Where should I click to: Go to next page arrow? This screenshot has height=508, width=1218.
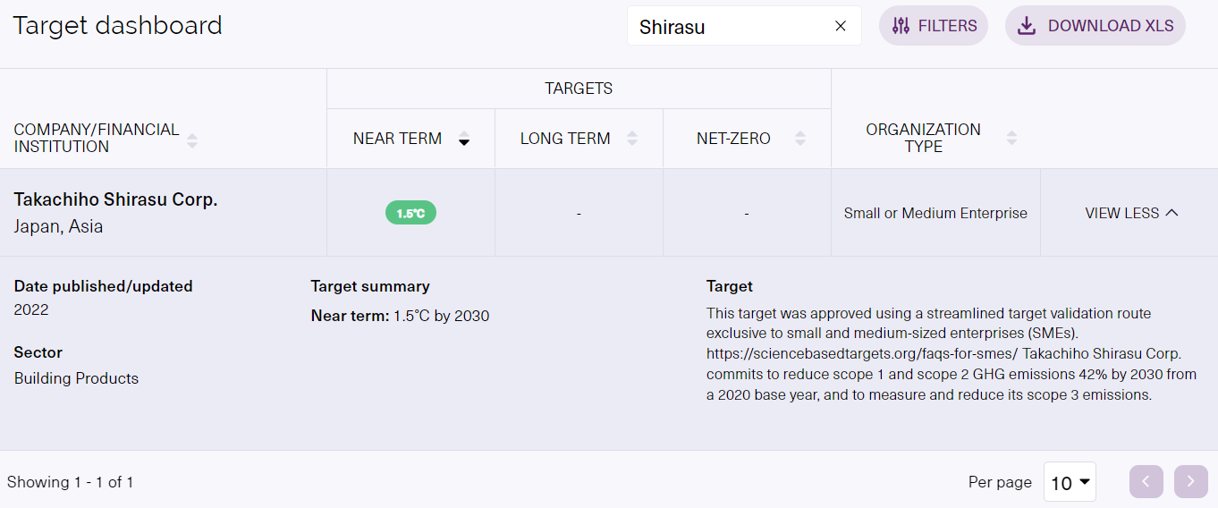tap(1191, 482)
